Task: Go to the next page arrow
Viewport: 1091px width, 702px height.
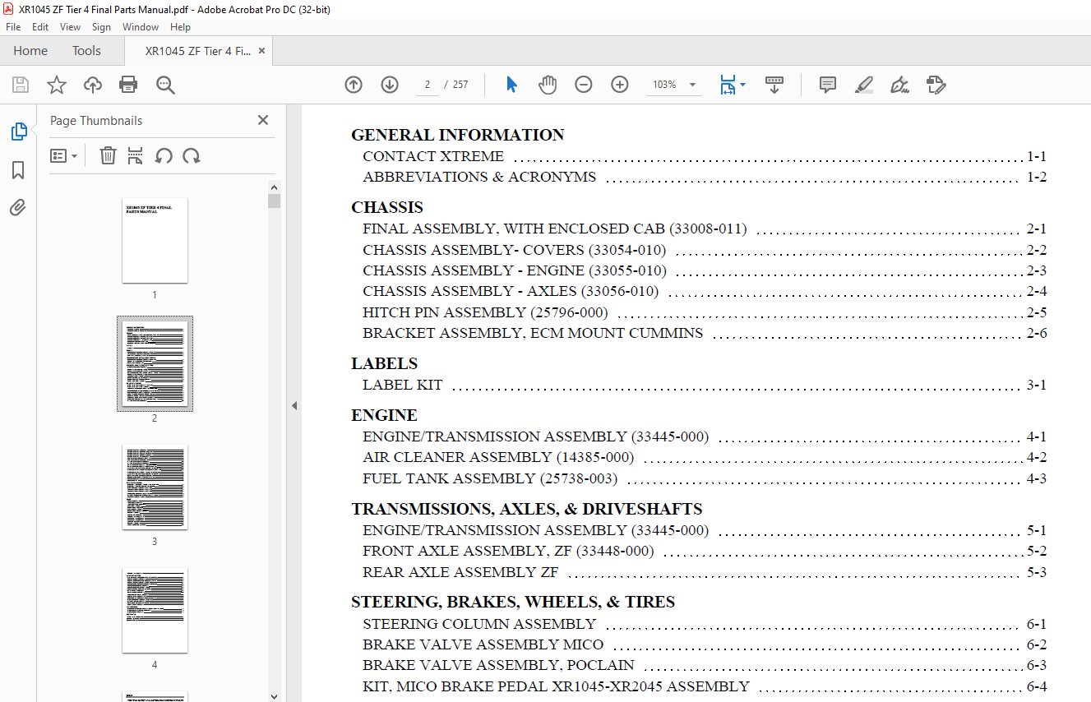Action: tap(390, 85)
